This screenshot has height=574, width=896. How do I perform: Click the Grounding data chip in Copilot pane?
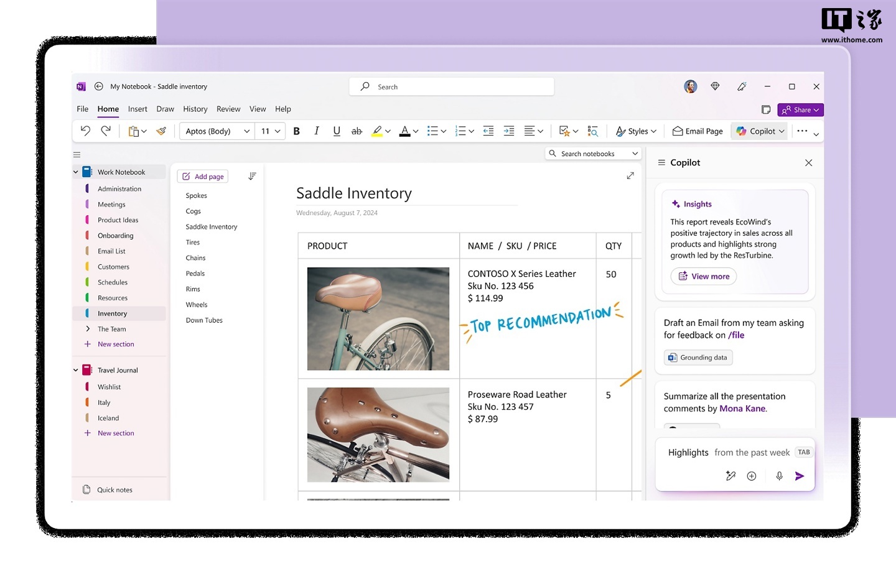[x=698, y=357]
